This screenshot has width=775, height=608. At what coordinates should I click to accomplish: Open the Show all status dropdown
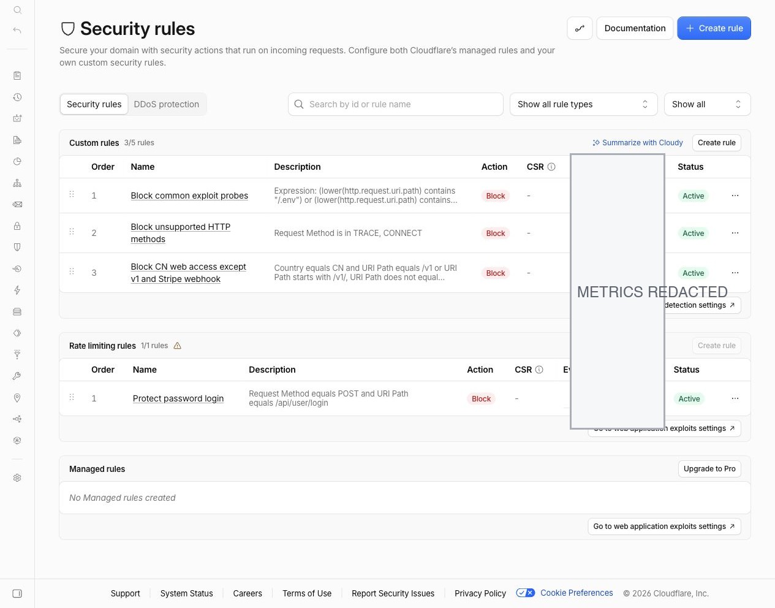click(707, 104)
